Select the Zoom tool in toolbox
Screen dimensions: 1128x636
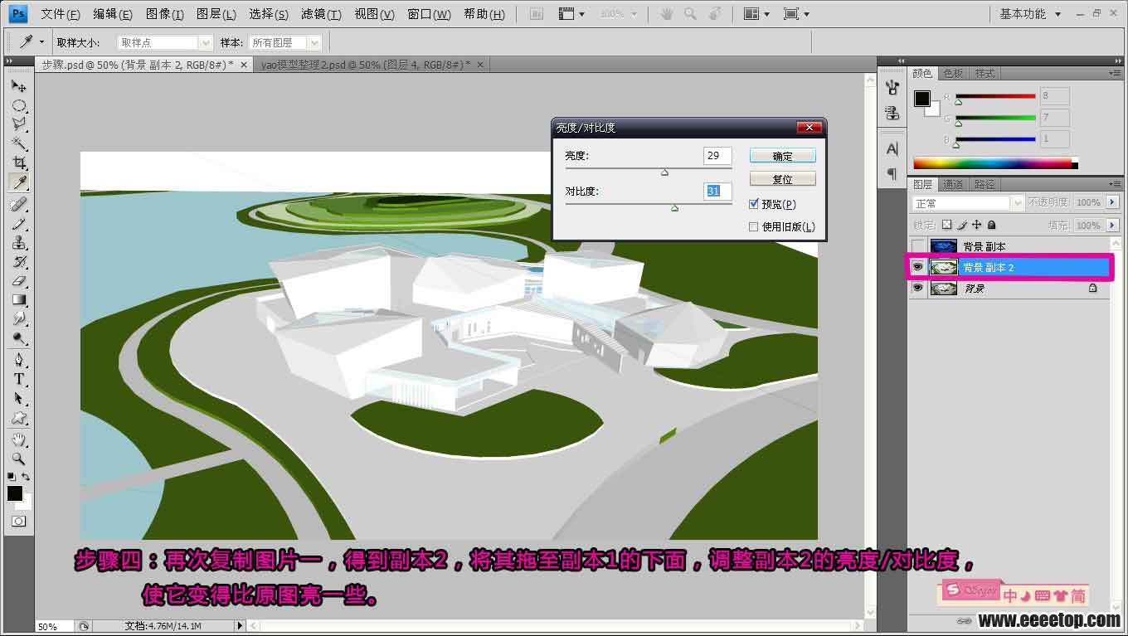coord(18,459)
